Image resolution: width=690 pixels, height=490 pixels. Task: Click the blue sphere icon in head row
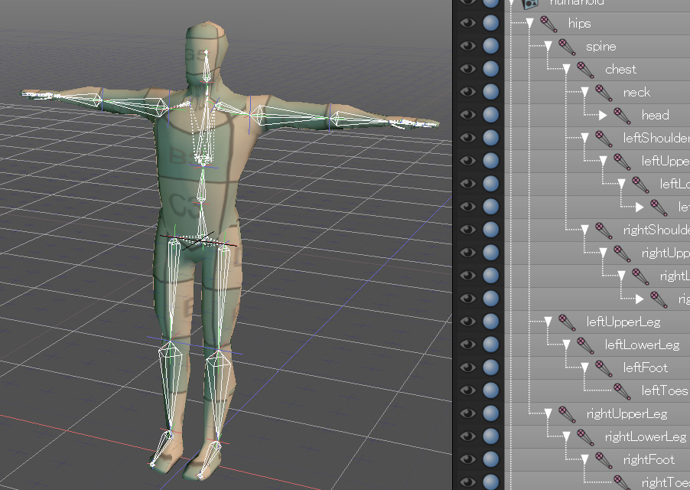490,115
